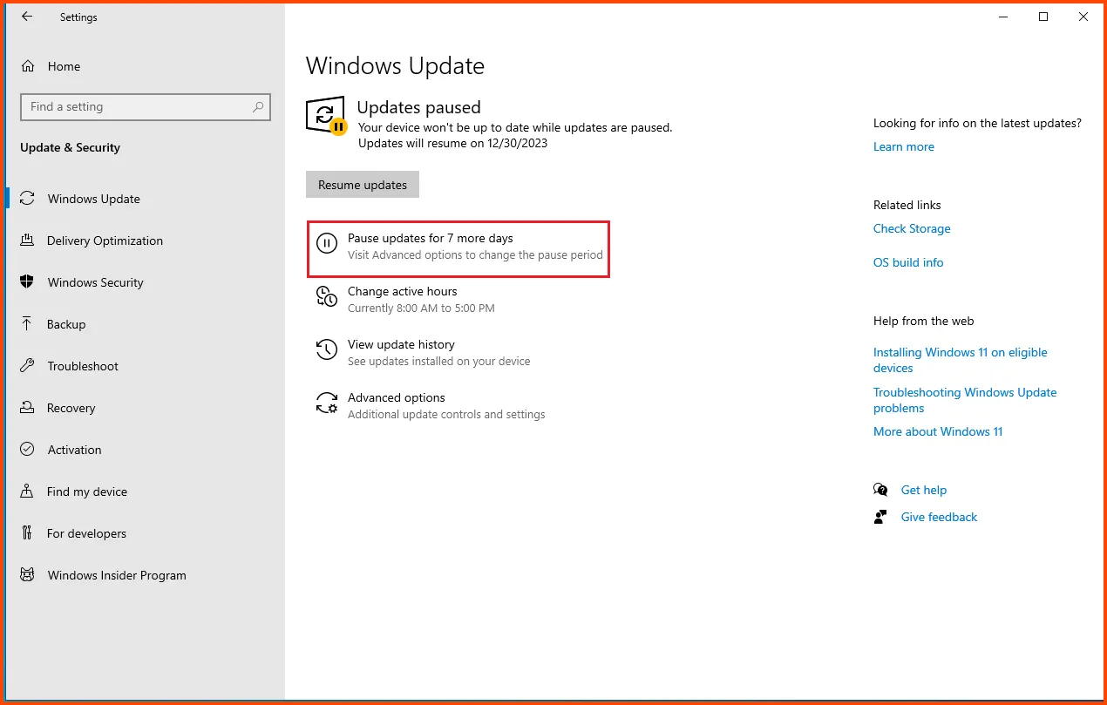The width and height of the screenshot is (1107, 705).
Task: Click the Learn more link
Action: pyautogui.click(x=904, y=146)
